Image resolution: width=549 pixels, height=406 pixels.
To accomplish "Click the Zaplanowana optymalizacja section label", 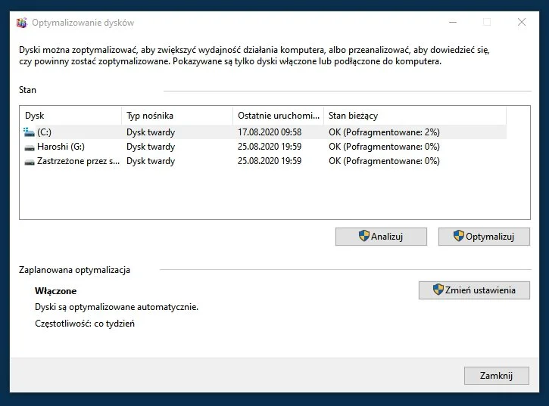I will pyautogui.click(x=74, y=270).
